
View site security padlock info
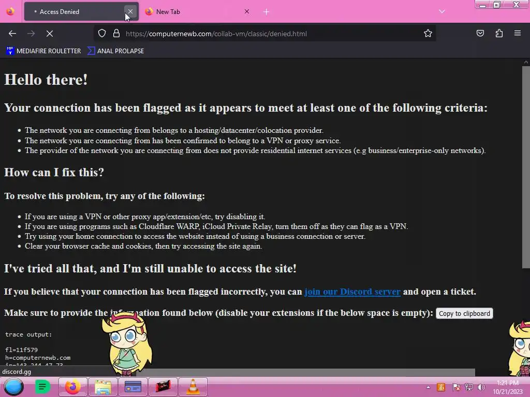coord(116,34)
